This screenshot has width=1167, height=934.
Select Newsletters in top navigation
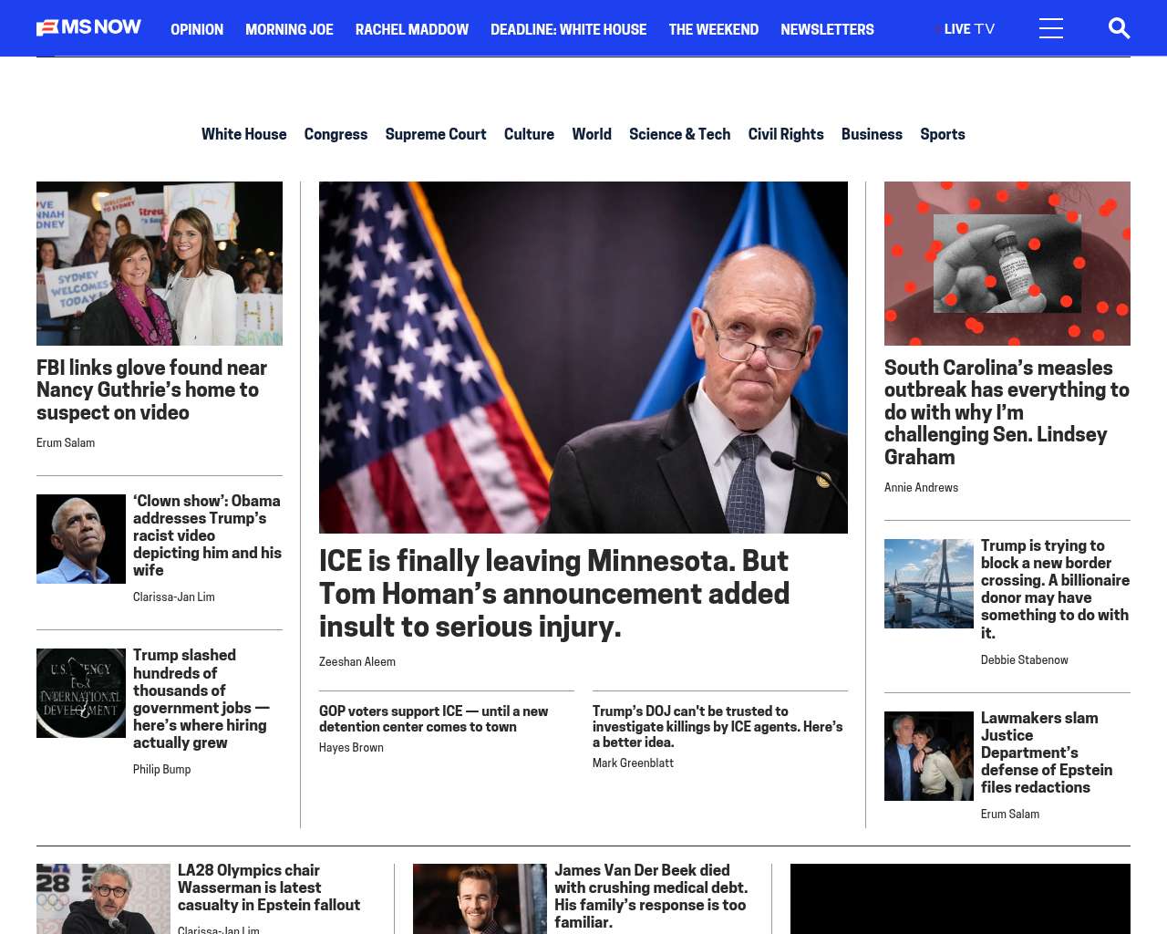click(827, 29)
